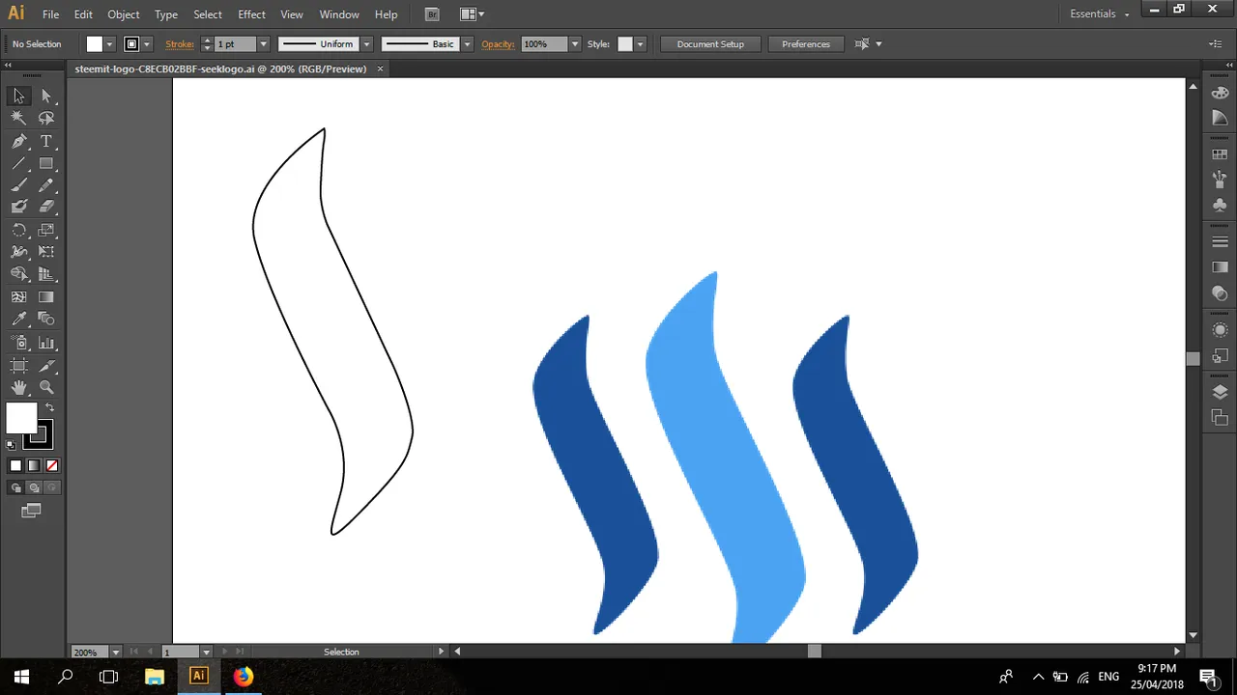Select the Artboard tool
This screenshot has width=1237, height=695.
(18, 366)
